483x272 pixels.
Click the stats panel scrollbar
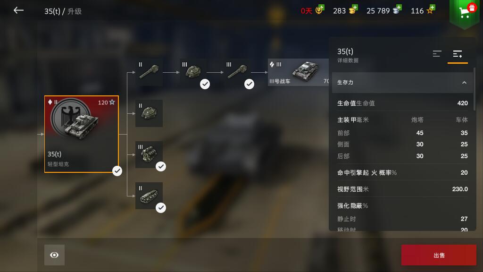pyautogui.click(x=475, y=89)
